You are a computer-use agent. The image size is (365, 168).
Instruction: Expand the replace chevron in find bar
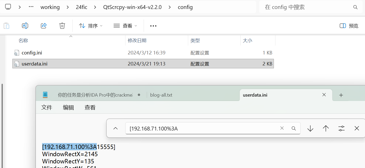[116, 128]
